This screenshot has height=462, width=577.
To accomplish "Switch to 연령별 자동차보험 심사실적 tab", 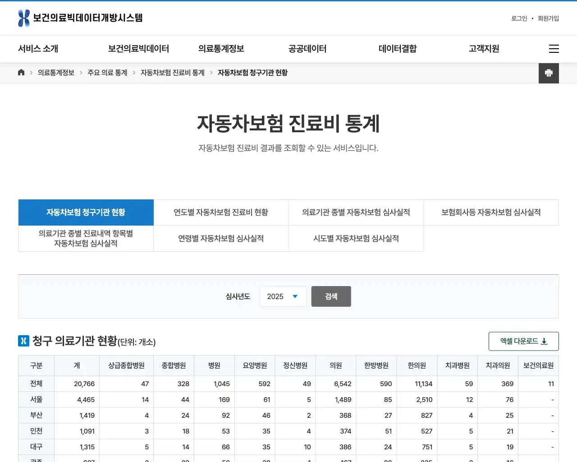I will pyautogui.click(x=221, y=238).
